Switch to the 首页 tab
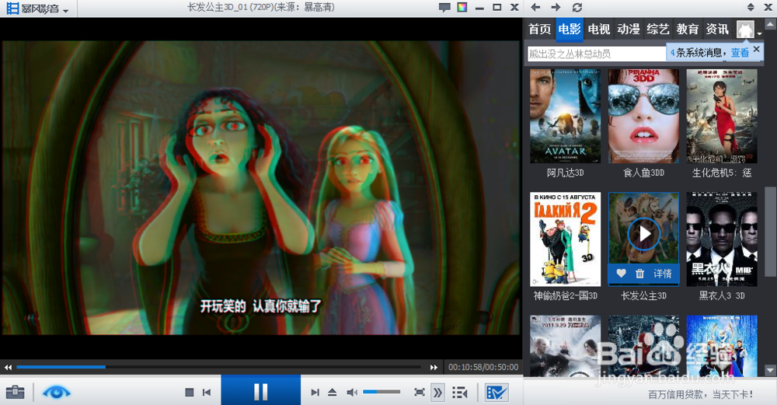Image resolution: width=777 pixels, height=405 pixels. 540,30
